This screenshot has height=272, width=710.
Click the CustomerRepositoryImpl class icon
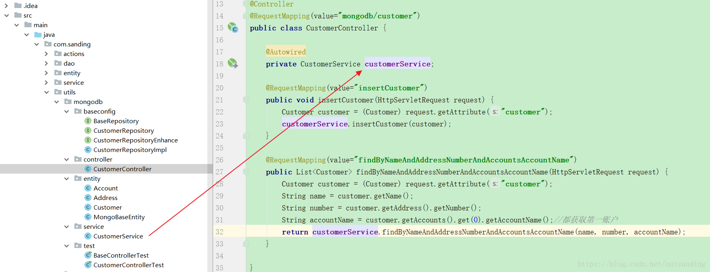tap(88, 150)
